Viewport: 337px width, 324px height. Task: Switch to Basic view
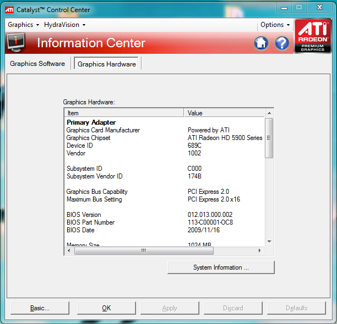[40, 308]
